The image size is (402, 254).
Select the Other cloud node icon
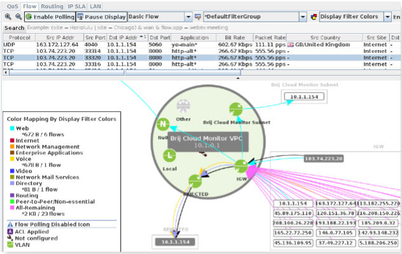(x=184, y=106)
